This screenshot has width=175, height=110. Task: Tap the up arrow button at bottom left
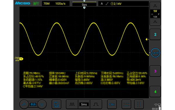pos(24,104)
